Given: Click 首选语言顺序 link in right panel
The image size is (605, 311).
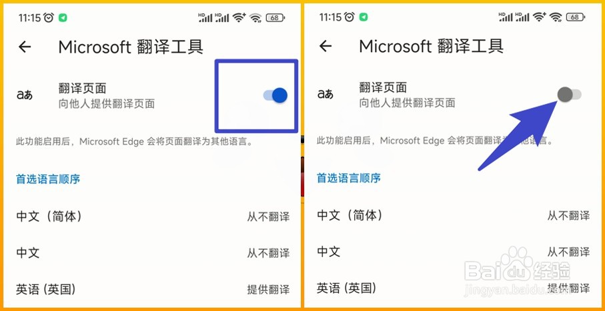Looking at the screenshot, I should pyautogui.click(x=349, y=178).
